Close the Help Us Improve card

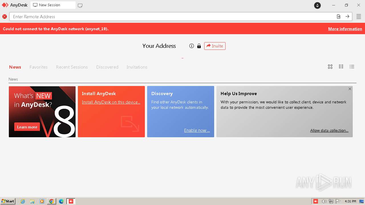click(x=350, y=89)
